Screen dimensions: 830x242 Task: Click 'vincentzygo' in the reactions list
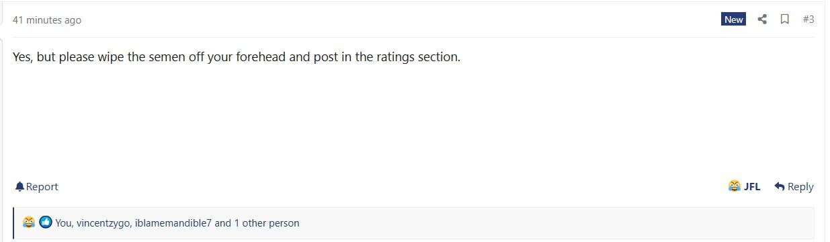click(103, 223)
